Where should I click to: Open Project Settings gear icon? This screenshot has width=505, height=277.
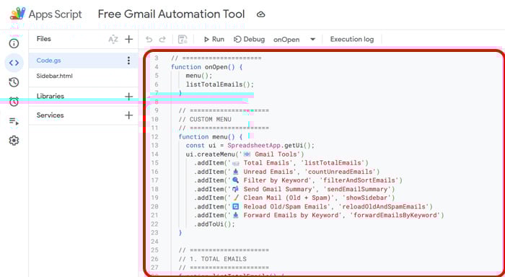[14, 141]
